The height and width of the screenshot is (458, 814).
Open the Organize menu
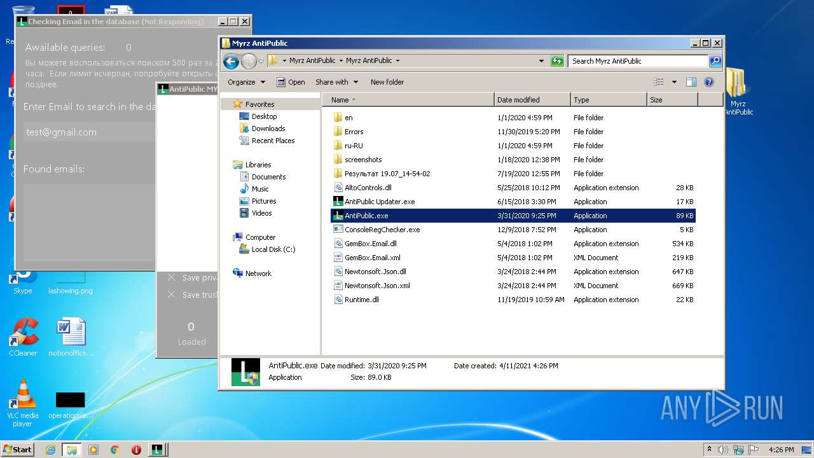point(246,82)
